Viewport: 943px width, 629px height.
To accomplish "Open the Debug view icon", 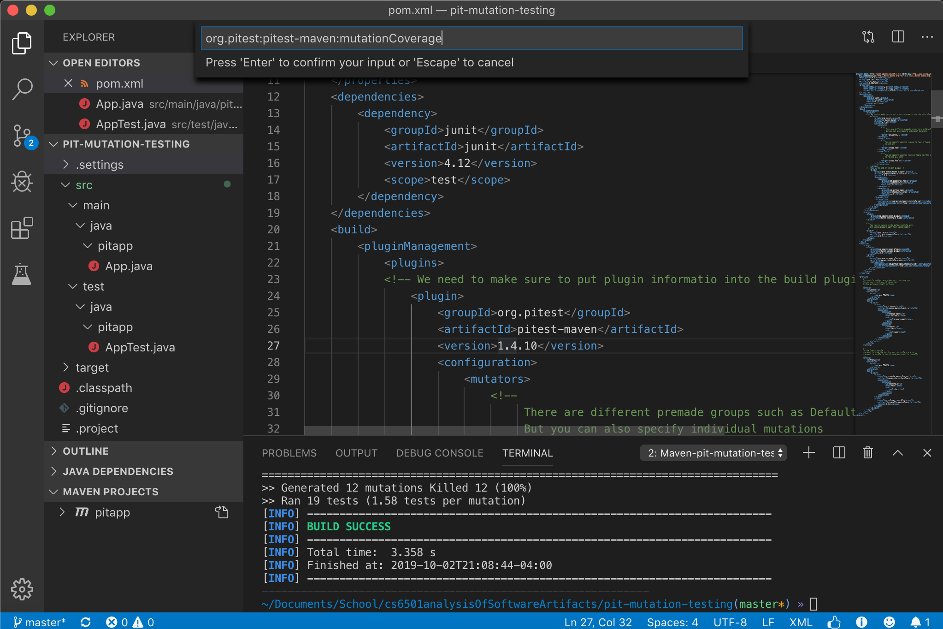I will pyautogui.click(x=22, y=182).
